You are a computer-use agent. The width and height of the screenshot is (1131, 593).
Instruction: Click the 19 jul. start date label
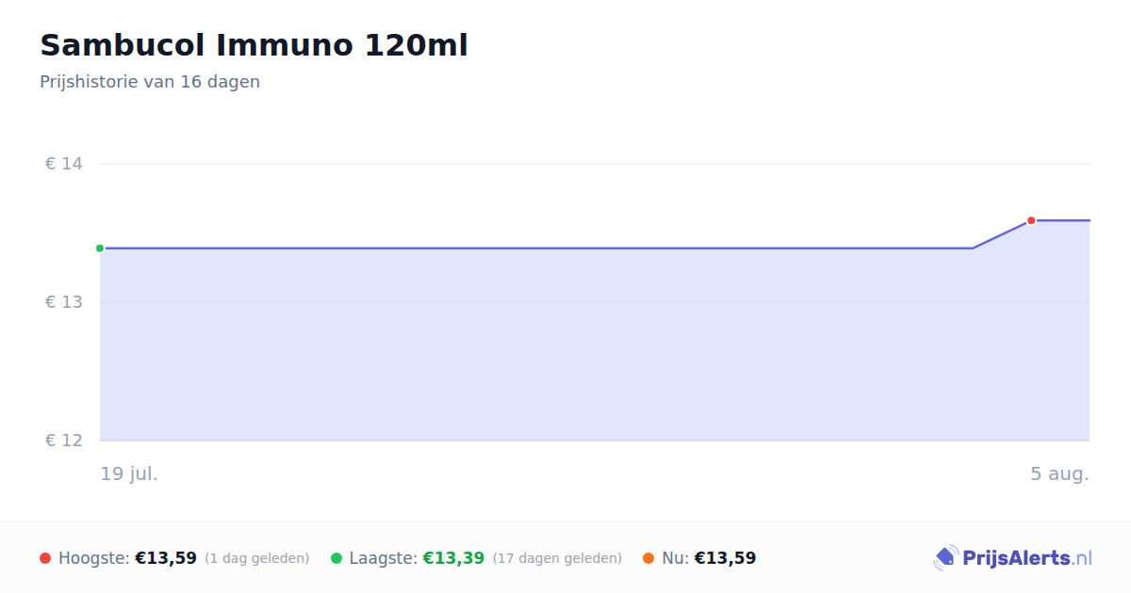pos(129,473)
